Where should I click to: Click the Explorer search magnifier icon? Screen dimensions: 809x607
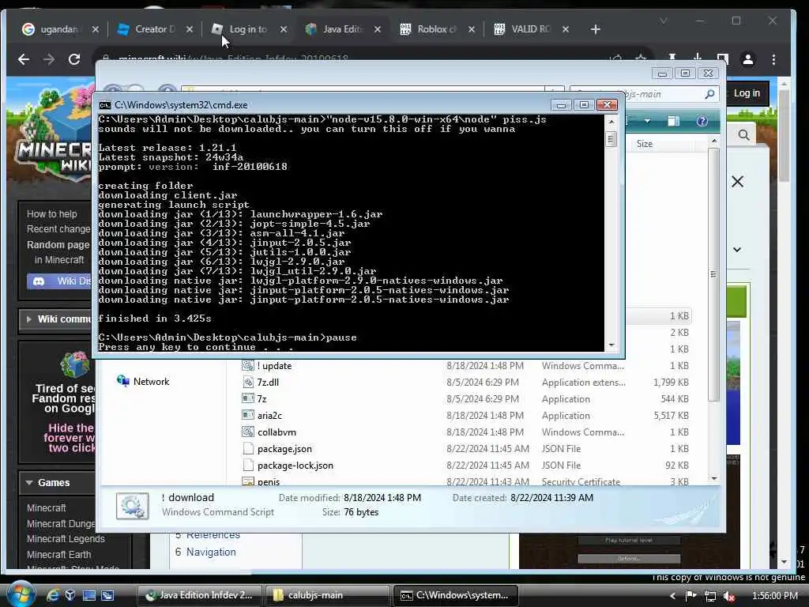(710, 94)
